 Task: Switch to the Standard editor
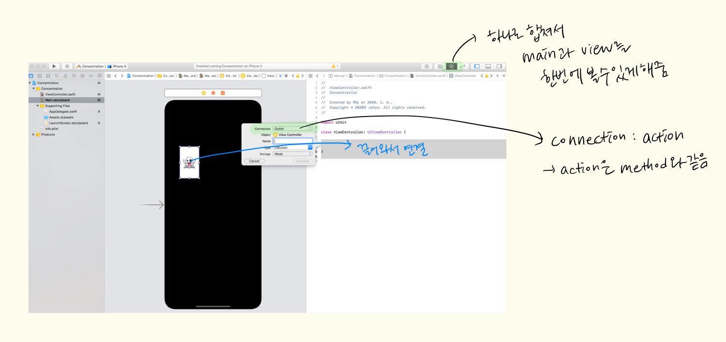pyautogui.click(x=440, y=66)
